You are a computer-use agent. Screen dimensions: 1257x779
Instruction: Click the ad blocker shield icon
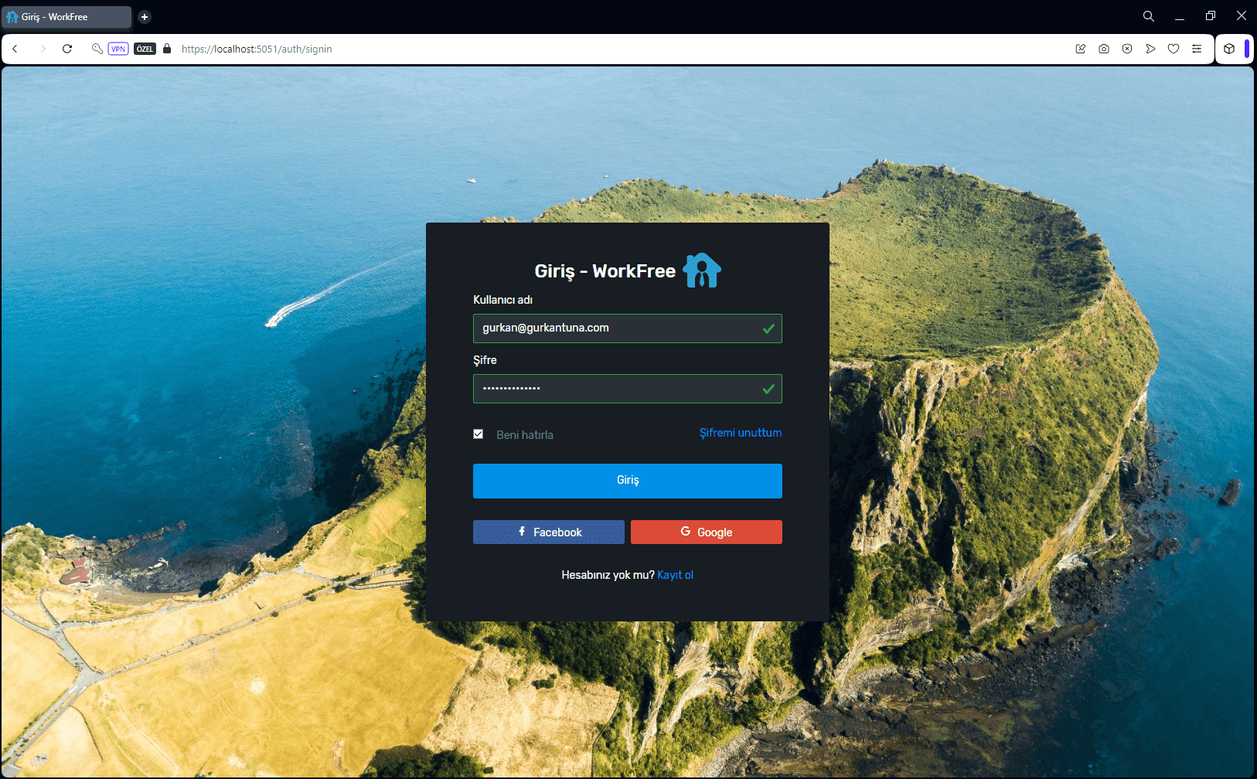pyautogui.click(x=1127, y=49)
